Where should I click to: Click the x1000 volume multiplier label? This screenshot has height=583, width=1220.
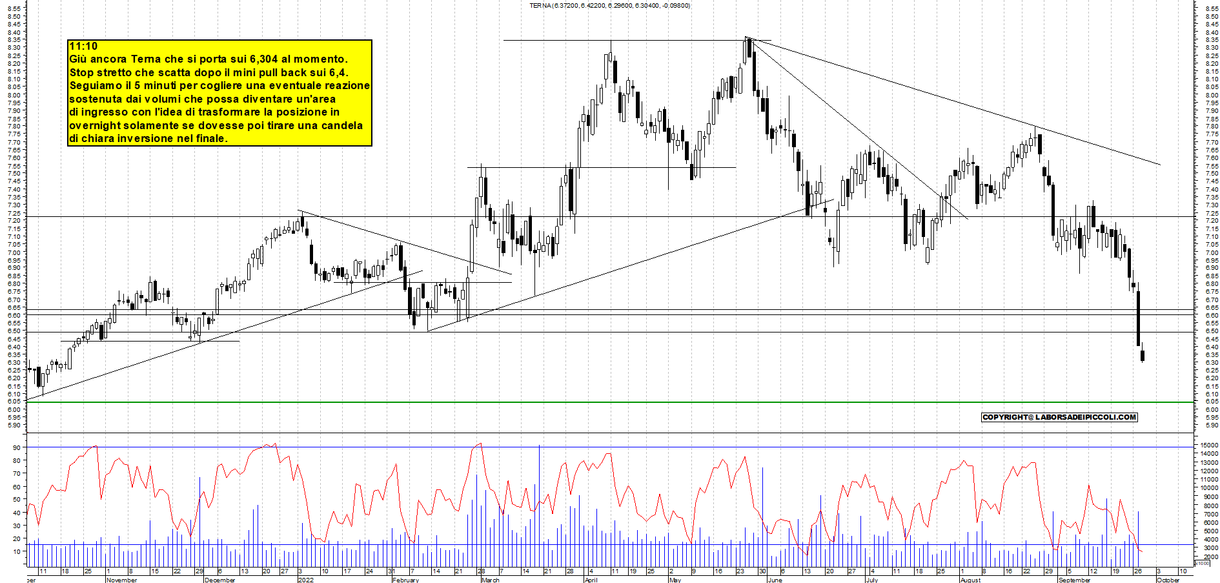(1203, 563)
